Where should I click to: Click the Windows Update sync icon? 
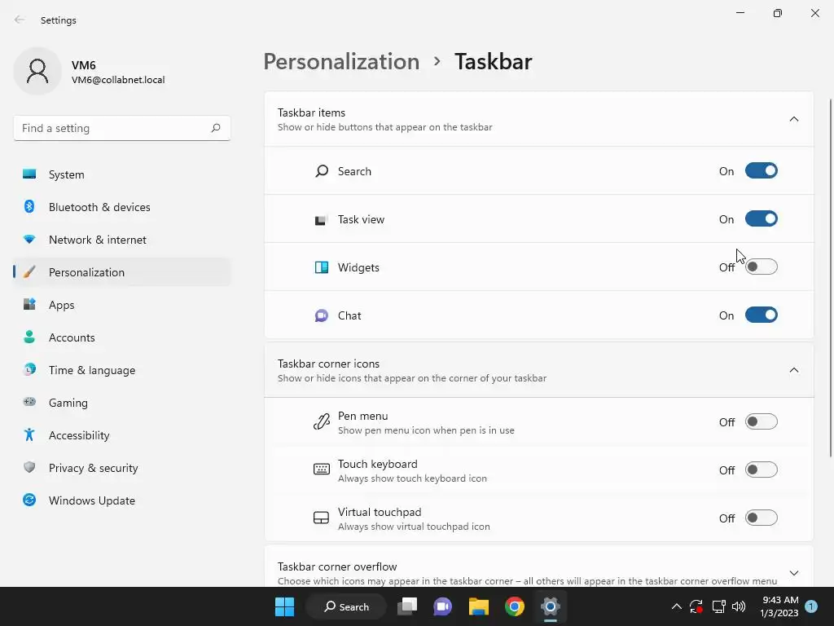[29, 500]
